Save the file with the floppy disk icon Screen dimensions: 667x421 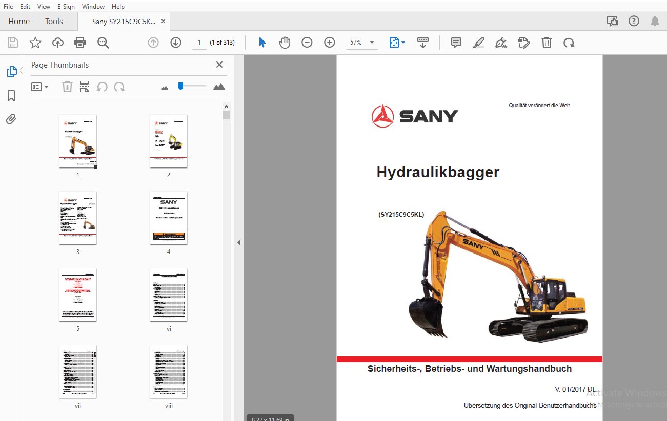tap(13, 43)
